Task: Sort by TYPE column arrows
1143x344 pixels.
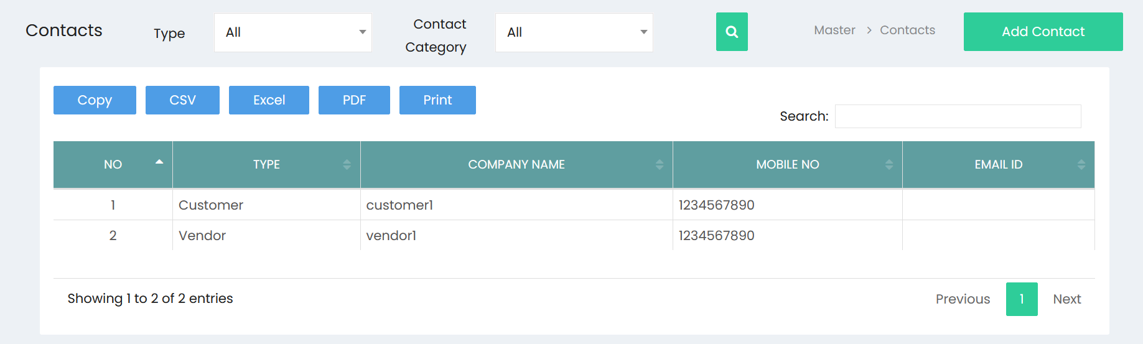Action: point(347,165)
